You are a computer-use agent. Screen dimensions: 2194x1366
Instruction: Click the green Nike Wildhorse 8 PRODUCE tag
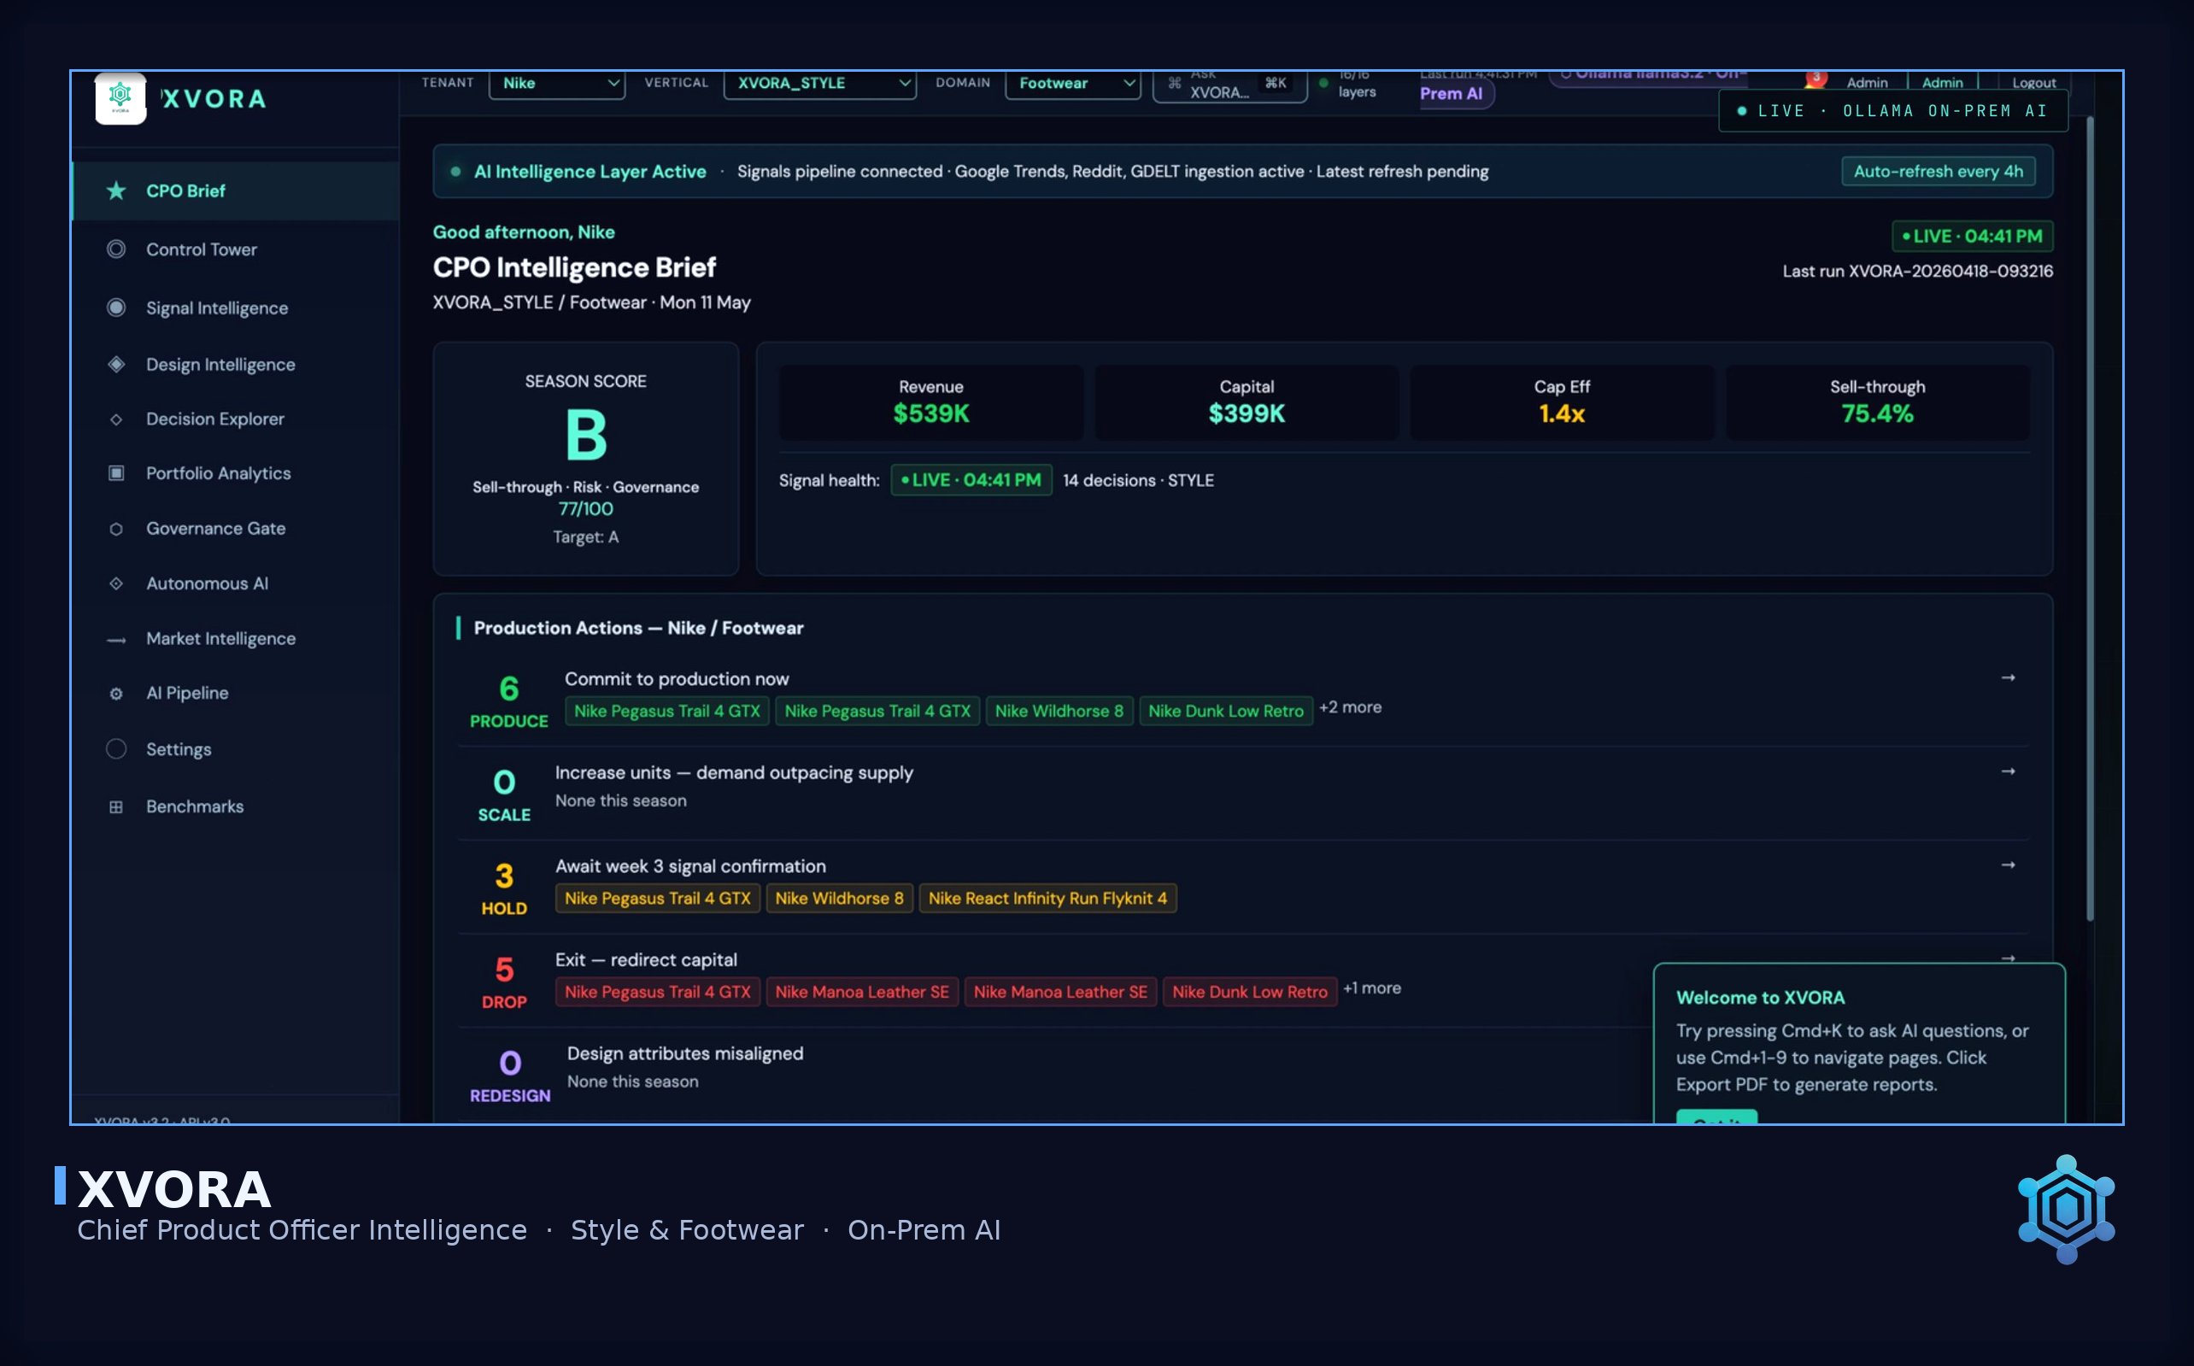pos(1059,711)
